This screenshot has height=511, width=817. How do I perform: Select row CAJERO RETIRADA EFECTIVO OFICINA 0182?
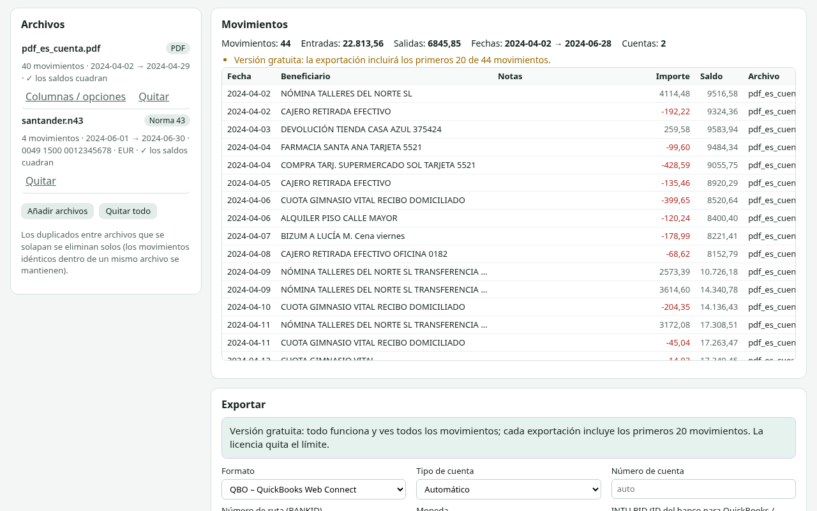(x=509, y=254)
